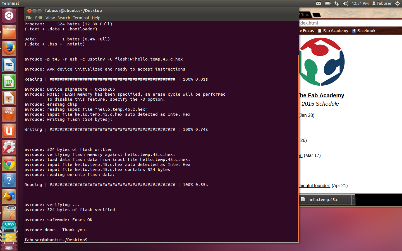The height and width of the screenshot is (251, 402).
Task: Click the '524 bytes of flash written' line
Action: point(68,149)
